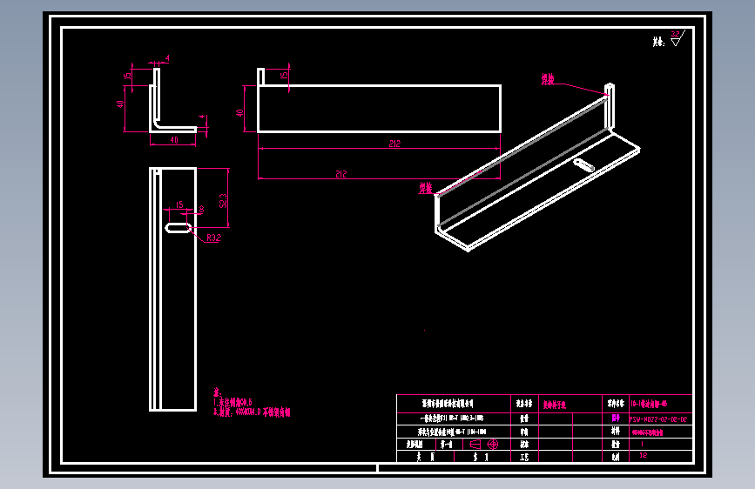
Task: Click the crosshair circle projection symbol
Action: tap(493, 444)
